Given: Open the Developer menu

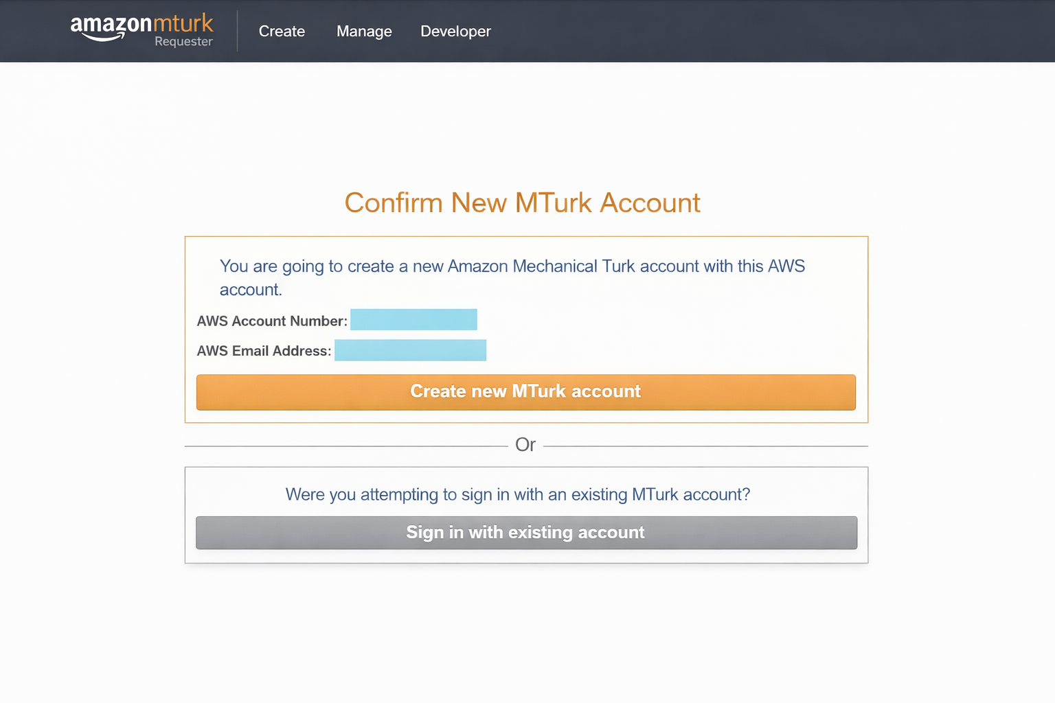Looking at the screenshot, I should (x=455, y=32).
